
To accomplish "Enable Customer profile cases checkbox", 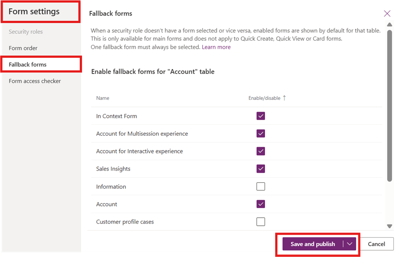I will click(x=261, y=222).
